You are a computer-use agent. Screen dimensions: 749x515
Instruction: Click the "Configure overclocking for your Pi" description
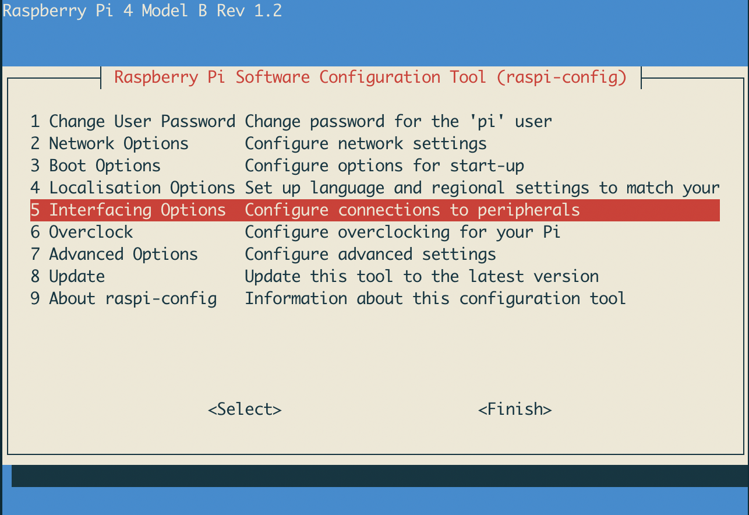point(402,232)
